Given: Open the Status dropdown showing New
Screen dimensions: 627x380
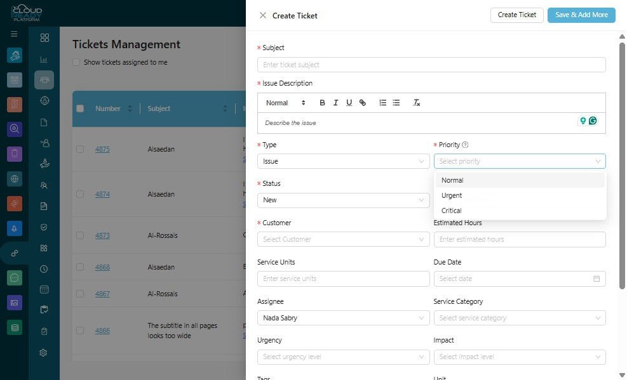Looking at the screenshot, I should pyautogui.click(x=344, y=200).
